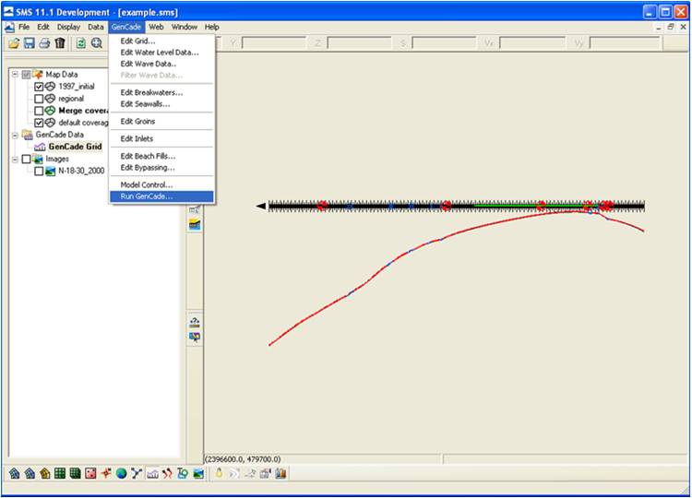Select the GenCade 1D grid module icon
Screen dimensions: 692x498
coord(152,474)
